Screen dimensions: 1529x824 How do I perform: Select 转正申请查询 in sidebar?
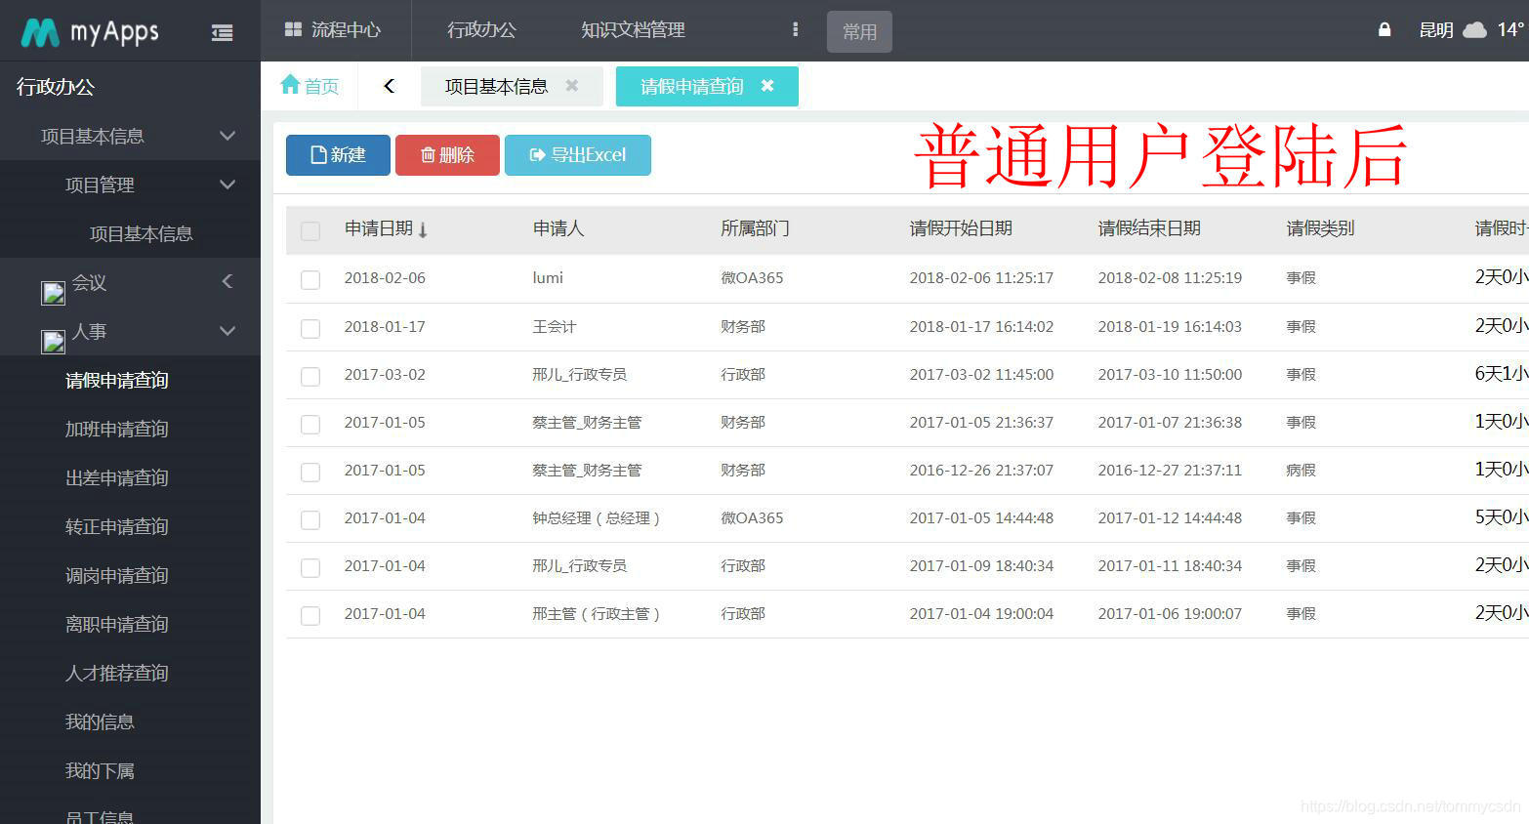click(x=117, y=526)
